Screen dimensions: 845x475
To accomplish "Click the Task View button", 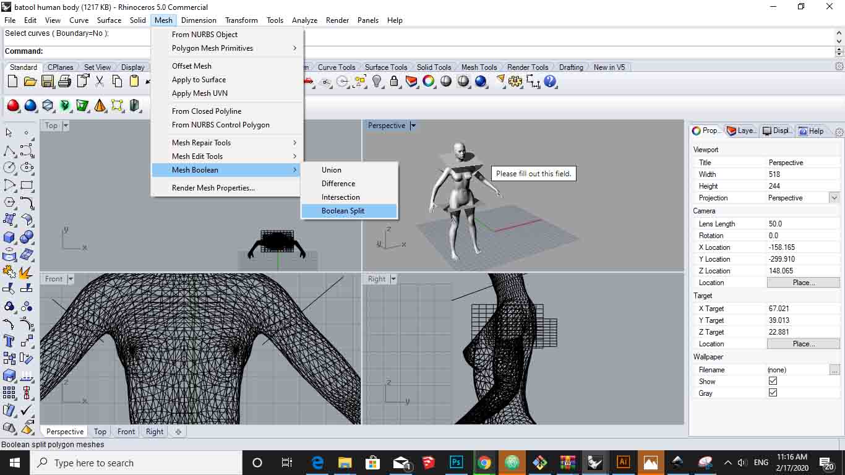I will click(x=286, y=463).
